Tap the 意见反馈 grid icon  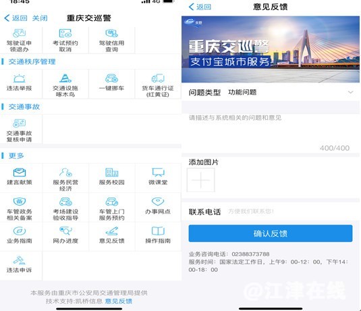[111, 231]
